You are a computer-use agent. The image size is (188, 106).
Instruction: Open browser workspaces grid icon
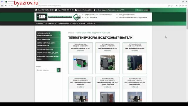[x=2, y=6]
